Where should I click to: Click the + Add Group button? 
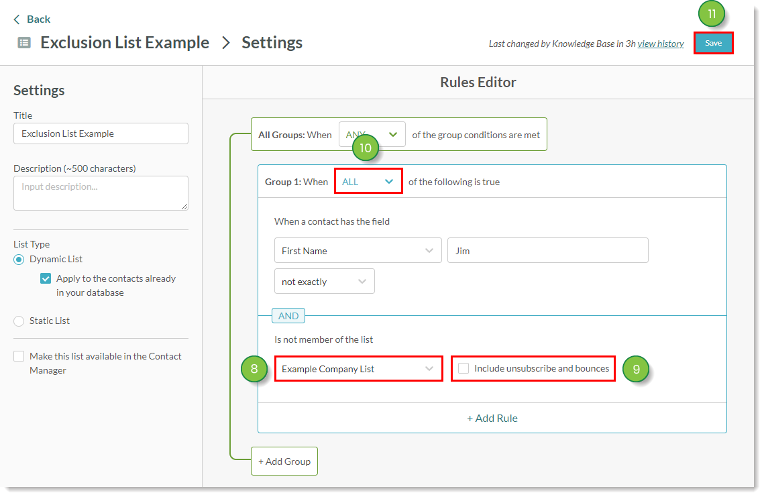tap(284, 461)
